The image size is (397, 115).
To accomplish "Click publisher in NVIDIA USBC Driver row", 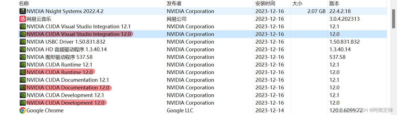I will [x=190, y=42].
